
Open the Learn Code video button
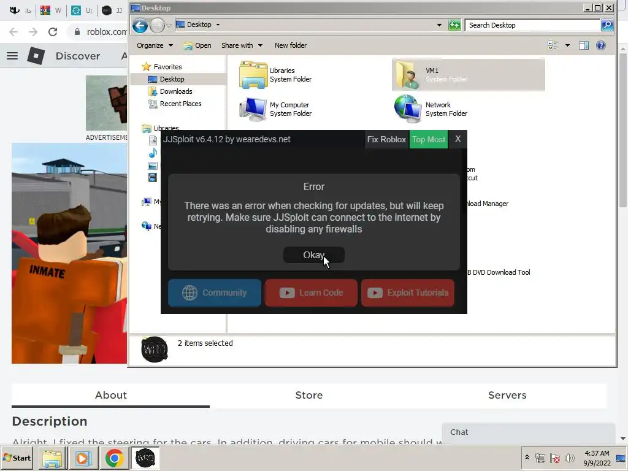tap(311, 293)
